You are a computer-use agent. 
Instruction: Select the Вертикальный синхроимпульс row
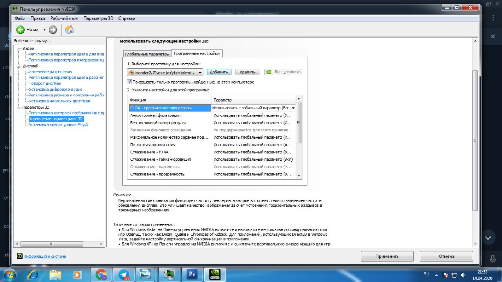pos(212,123)
